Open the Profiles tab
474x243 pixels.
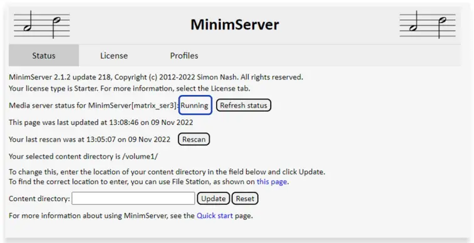click(184, 56)
